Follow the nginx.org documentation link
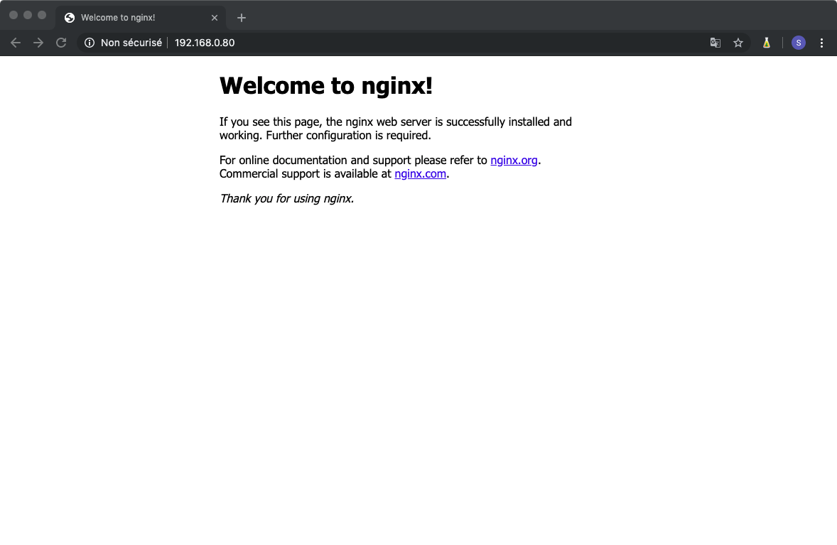Viewport: 837px width, 545px height. pyautogui.click(x=514, y=161)
